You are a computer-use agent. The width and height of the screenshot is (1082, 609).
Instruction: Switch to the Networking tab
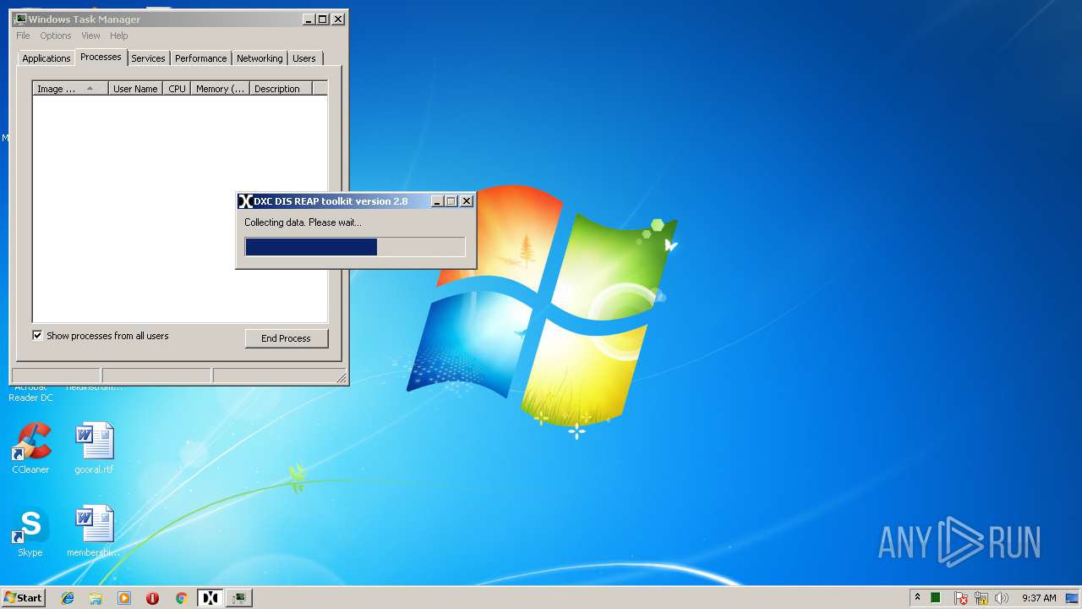260,58
